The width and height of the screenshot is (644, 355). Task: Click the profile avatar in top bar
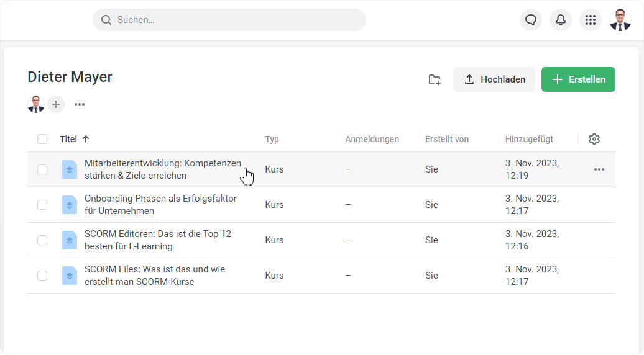pos(620,20)
